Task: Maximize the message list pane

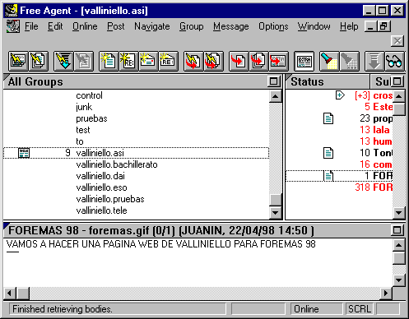Action: click(x=397, y=81)
